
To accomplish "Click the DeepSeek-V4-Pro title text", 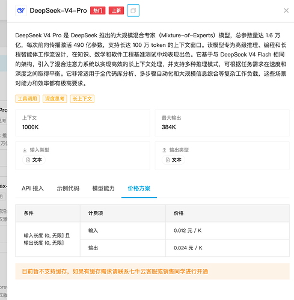I will 58,10.
